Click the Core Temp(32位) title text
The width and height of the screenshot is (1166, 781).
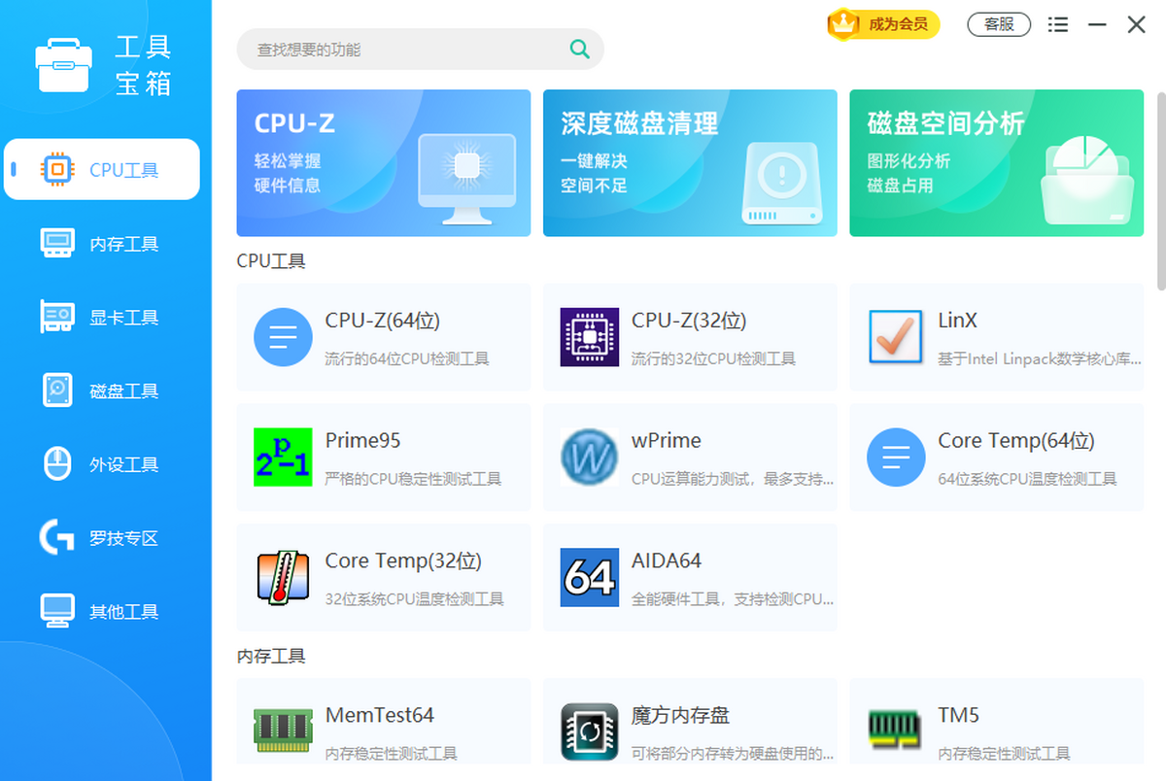click(403, 560)
